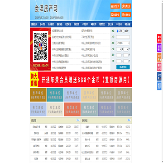Click the teal 推荐单位 tile
163x163 pixels.
tap(55, 95)
